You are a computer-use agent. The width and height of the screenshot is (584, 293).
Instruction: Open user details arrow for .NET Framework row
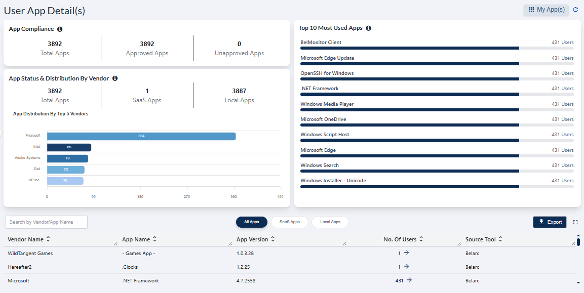click(x=409, y=280)
